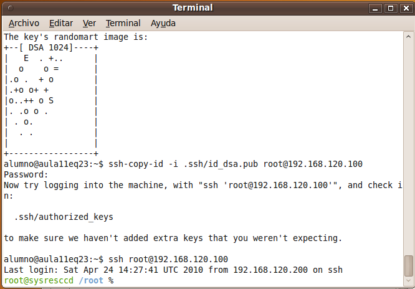Click the window menu circle in title bar
This screenshot has width=415, height=289.
(x=11, y=8)
